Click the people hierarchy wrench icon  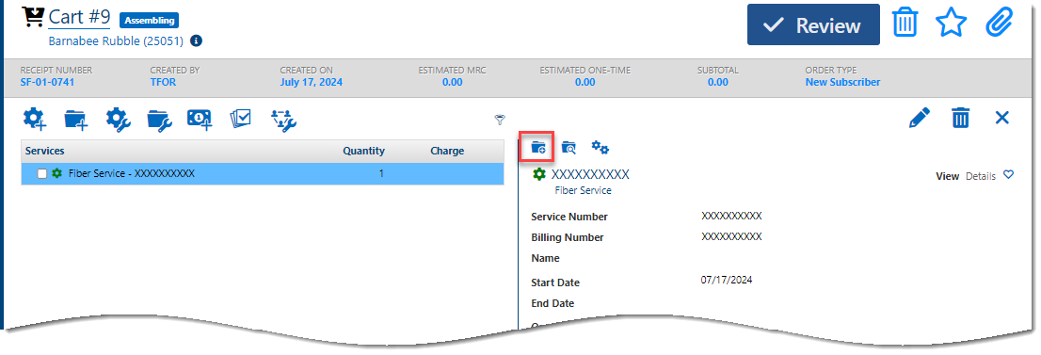(283, 120)
